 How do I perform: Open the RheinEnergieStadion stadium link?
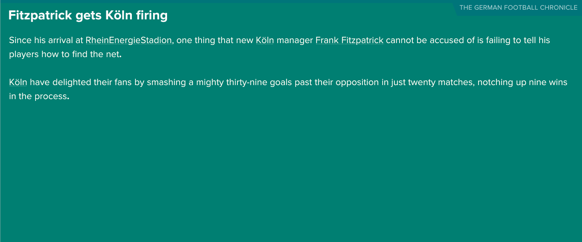click(x=129, y=40)
